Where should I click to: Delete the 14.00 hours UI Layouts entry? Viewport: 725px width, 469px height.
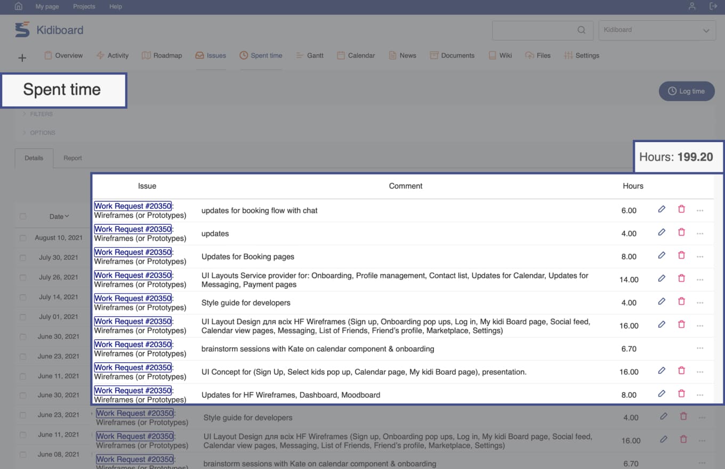[x=681, y=278]
